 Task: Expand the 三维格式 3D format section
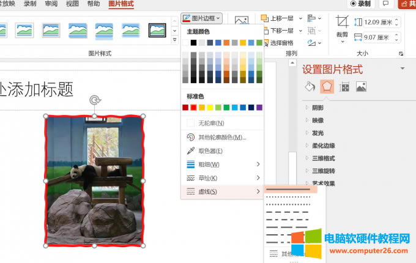point(323,158)
